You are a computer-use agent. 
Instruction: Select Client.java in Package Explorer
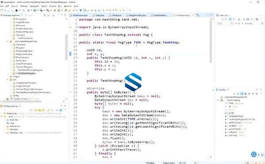point(20,45)
